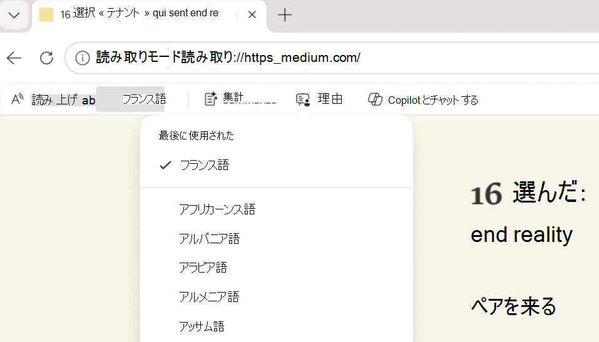This screenshot has width=599, height=342.
Task: Open the tab search chevron button
Action: tap(14, 15)
